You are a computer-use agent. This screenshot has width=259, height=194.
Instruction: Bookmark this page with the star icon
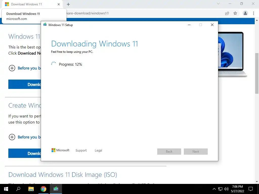235,13
